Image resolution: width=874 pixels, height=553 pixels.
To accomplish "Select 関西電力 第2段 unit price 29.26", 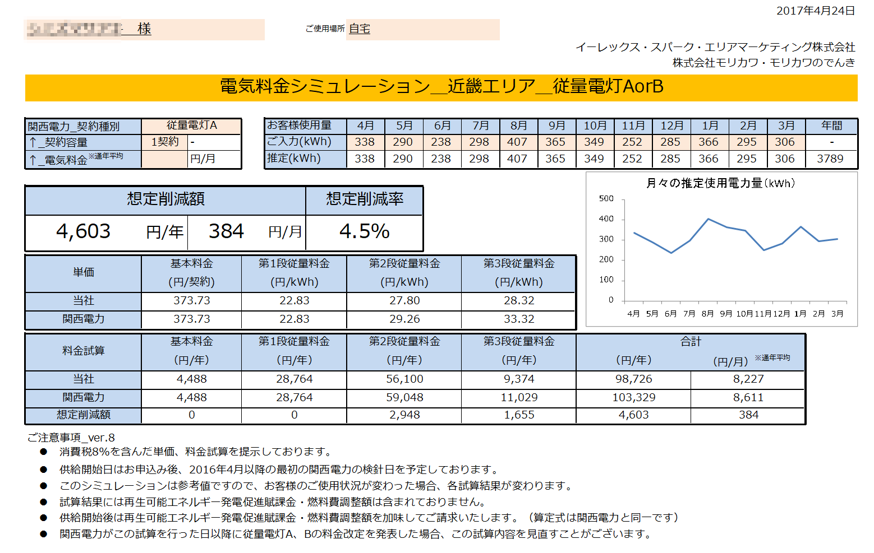I will tap(404, 319).
